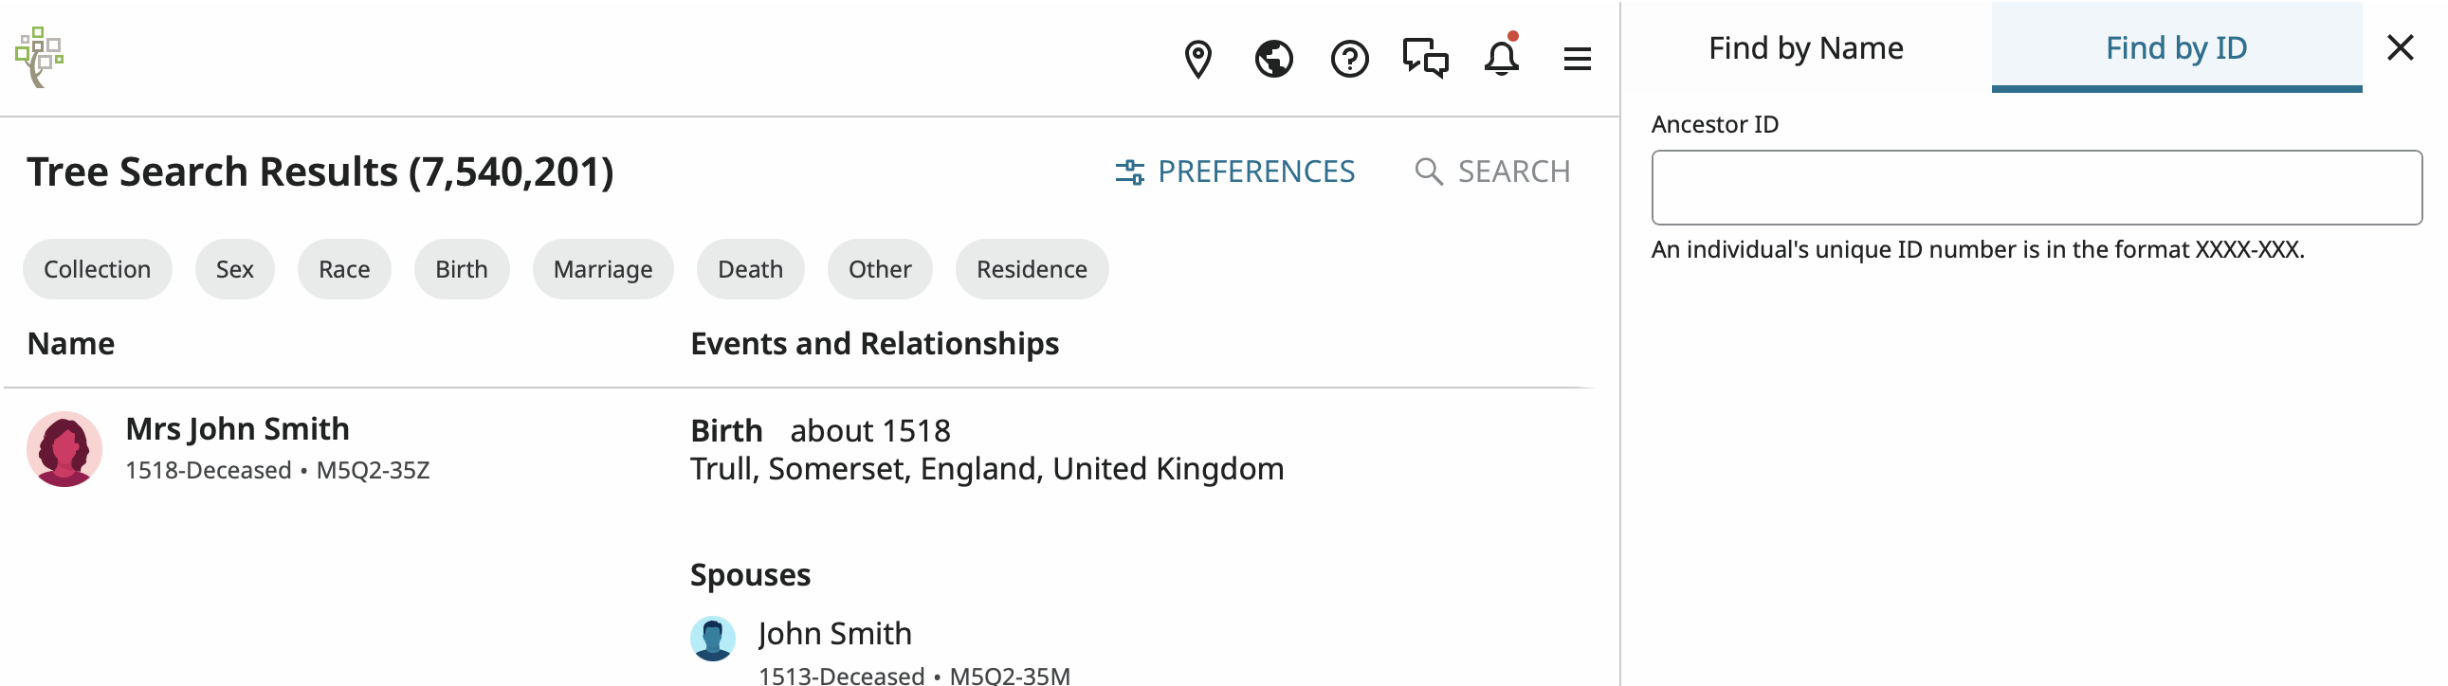Screen dimensions: 2448x686
Task: Click Mrs John Smith's portrait avatar
Action: 64,449
